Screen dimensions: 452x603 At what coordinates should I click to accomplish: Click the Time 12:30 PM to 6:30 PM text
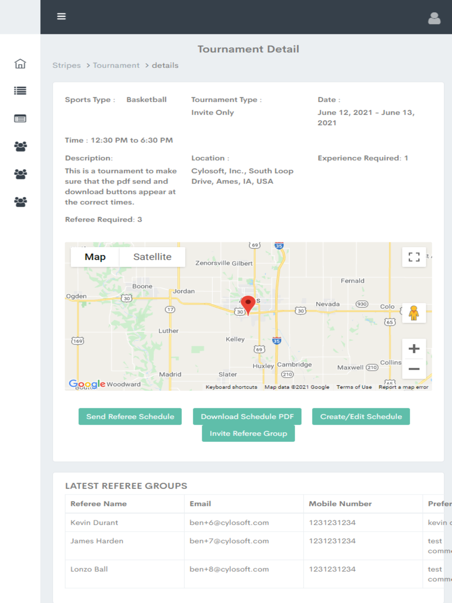(119, 140)
